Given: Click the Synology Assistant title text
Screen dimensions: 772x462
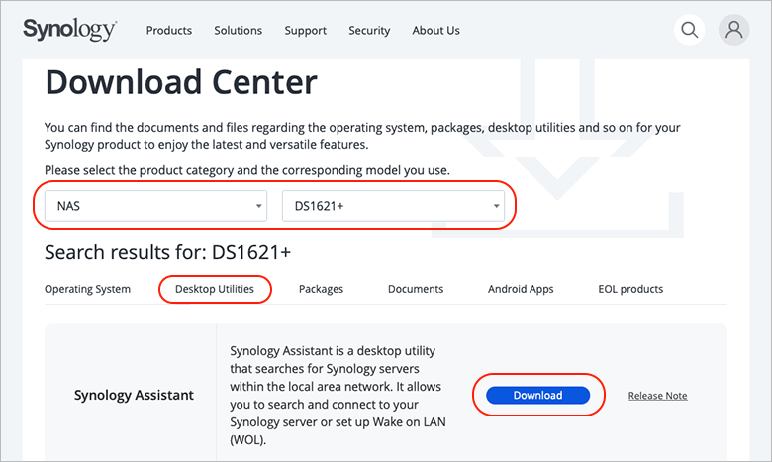Looking at the screenshot, I should tap(134, 395).
